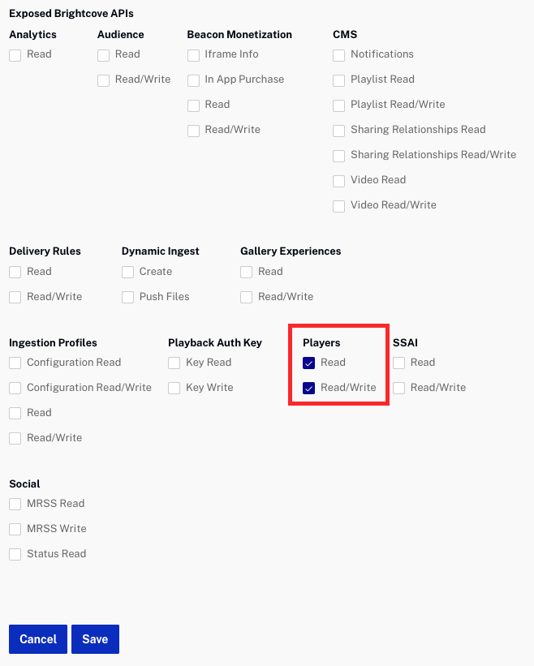
Task: Disable Players Read/Write permission
Action: coord(309,389)
